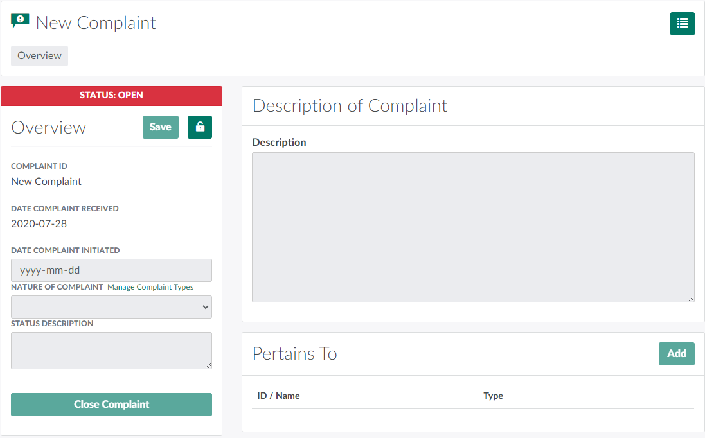The height and width of the screenshot is (438, 705).
Task: Click the ID / Name column header
Action: click(278, 396)
